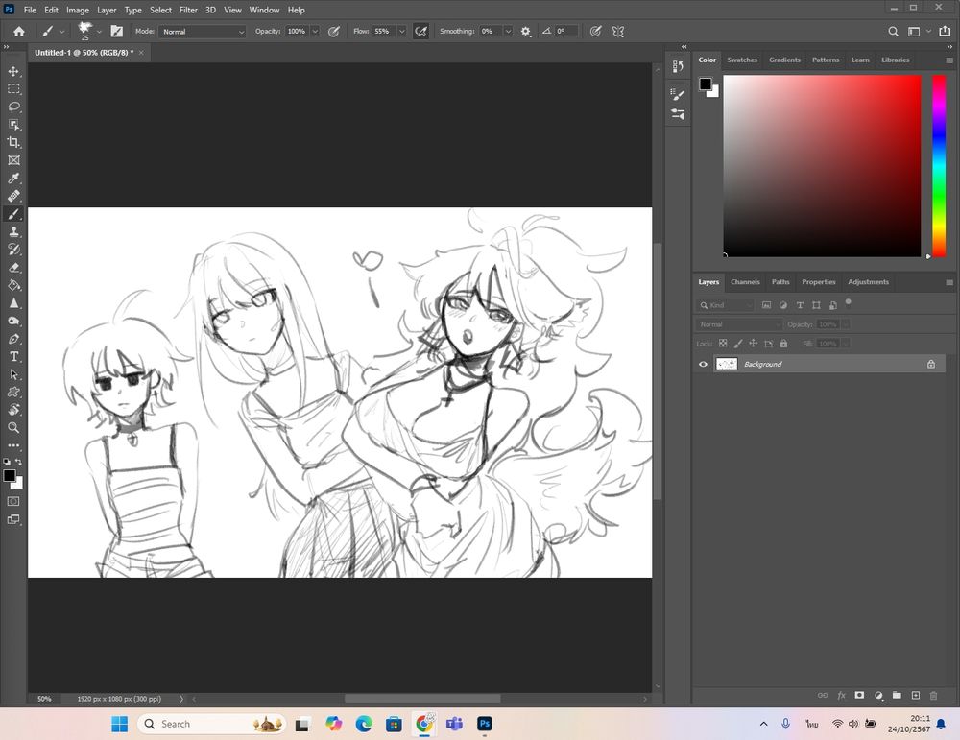This screenshot has width=960, height=740.
Task: Switch to the Swatches tab
Action: pyautogui.click(x=742, y=60)
